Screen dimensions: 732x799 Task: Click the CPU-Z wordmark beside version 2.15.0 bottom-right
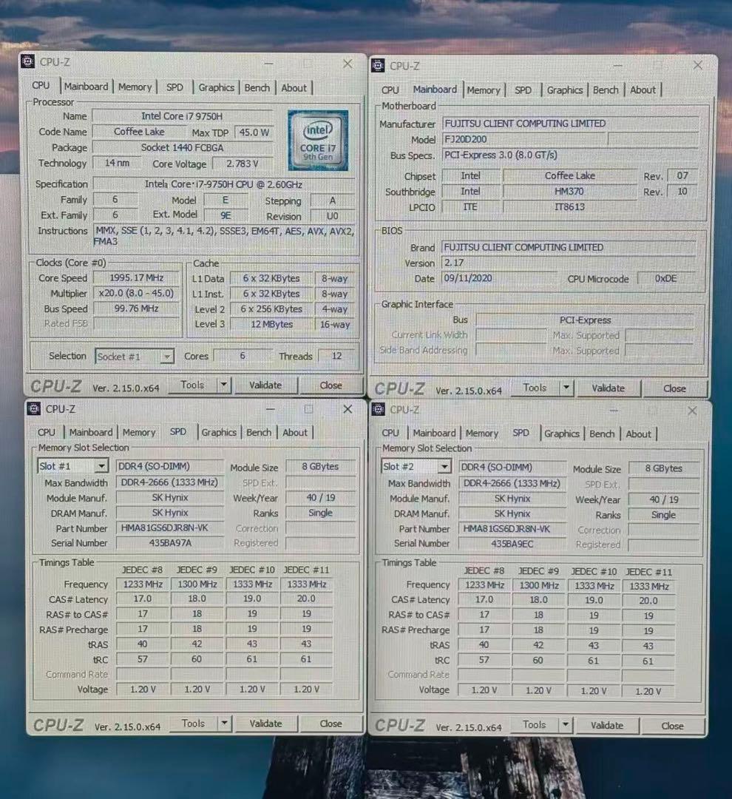point(399,726)
